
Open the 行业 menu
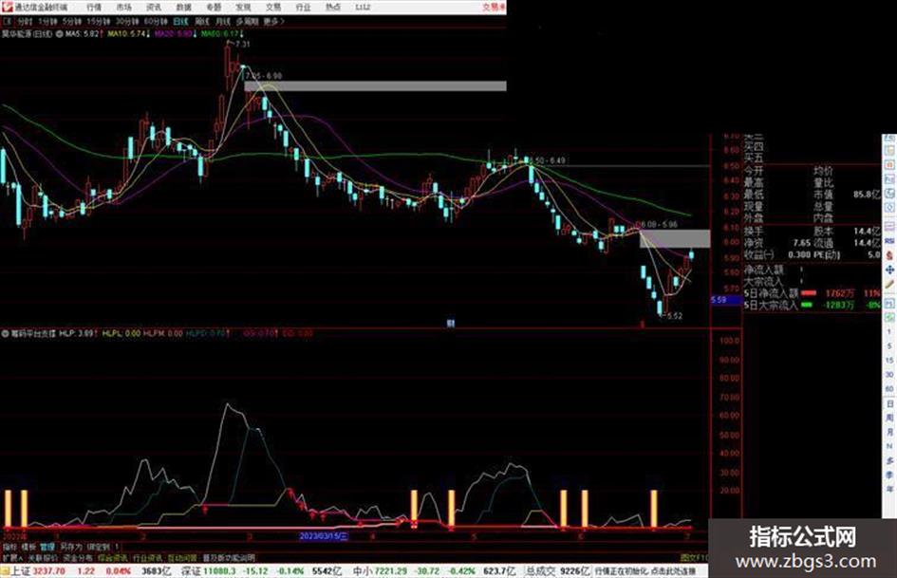[x=303, y=8]
